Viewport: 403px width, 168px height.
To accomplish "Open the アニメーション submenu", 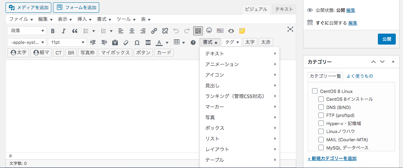I will [x=239, y=64].
